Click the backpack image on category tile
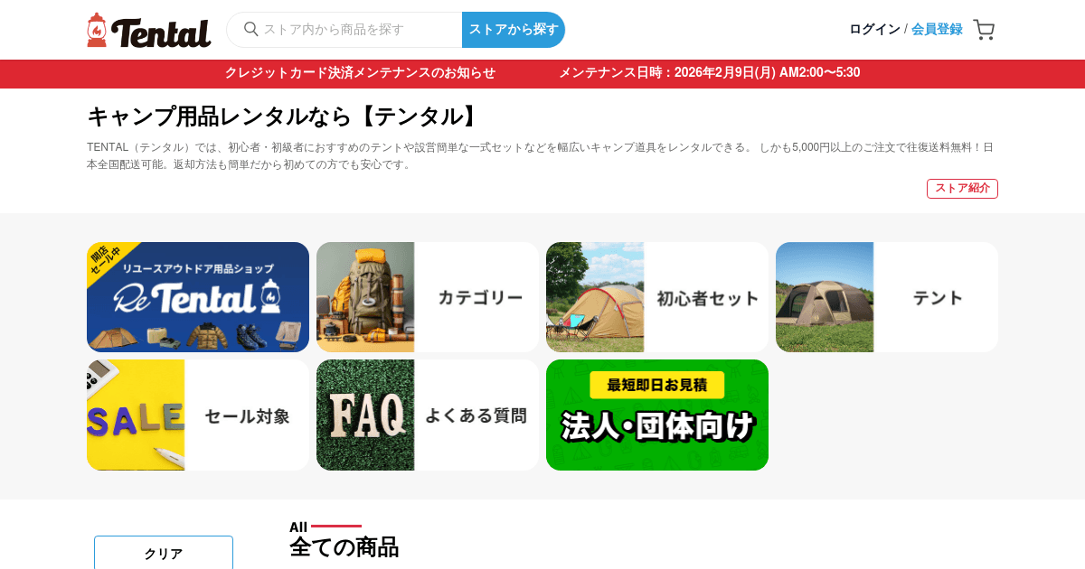This screenshot has height=569, width=1085. (365, 297)
